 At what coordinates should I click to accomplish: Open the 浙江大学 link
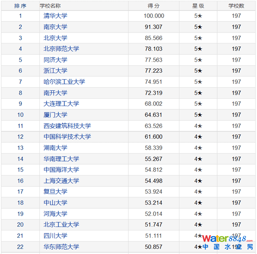(x=55, y=71)
